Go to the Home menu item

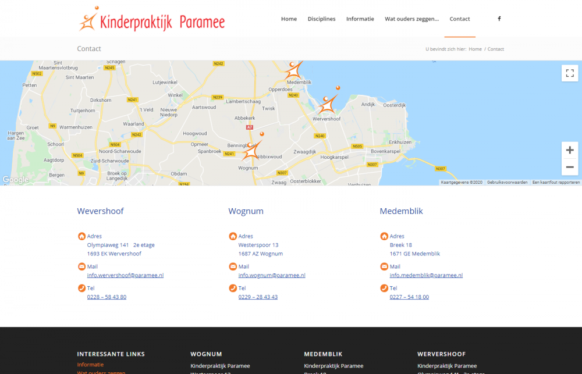click(x=289, y=19)
